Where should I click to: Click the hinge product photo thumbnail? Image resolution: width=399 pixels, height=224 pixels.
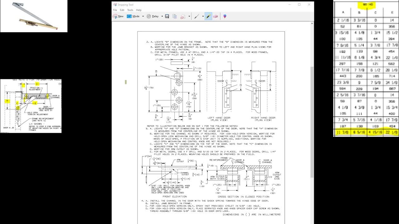pyautogui.click(x=34, y=16)
